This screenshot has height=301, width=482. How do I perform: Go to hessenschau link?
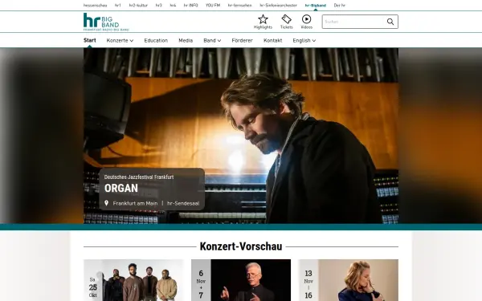(96, 6)
